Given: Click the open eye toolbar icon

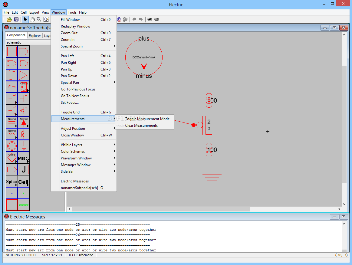Looking at the screenshot, I should coord(150,20).
